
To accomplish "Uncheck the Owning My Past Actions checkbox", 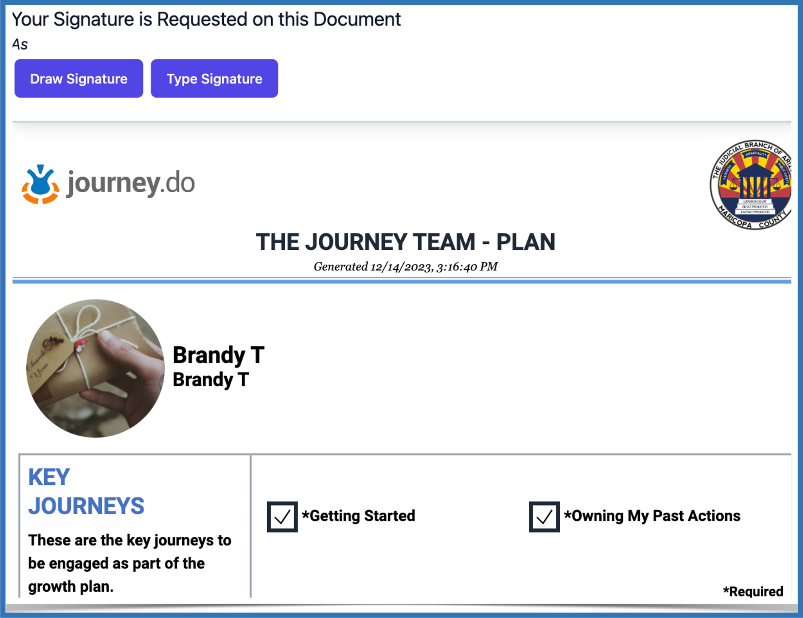I will 544,517.
